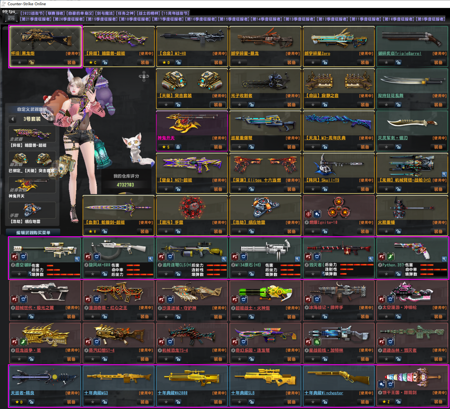Viewport: 450px width, 409px height.
Task: Click mouse rotate-zoom view control icon
Action: tap(144, 76)
